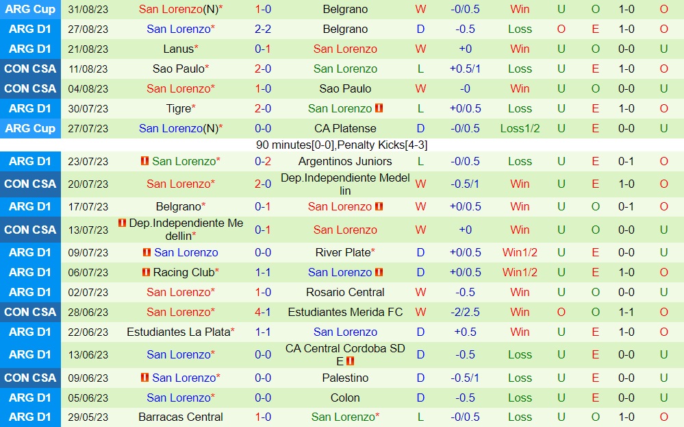Click red card icon in 17/07/23 Belgrano match
Screen dimensions: 684x427
[x=379, y=206]
